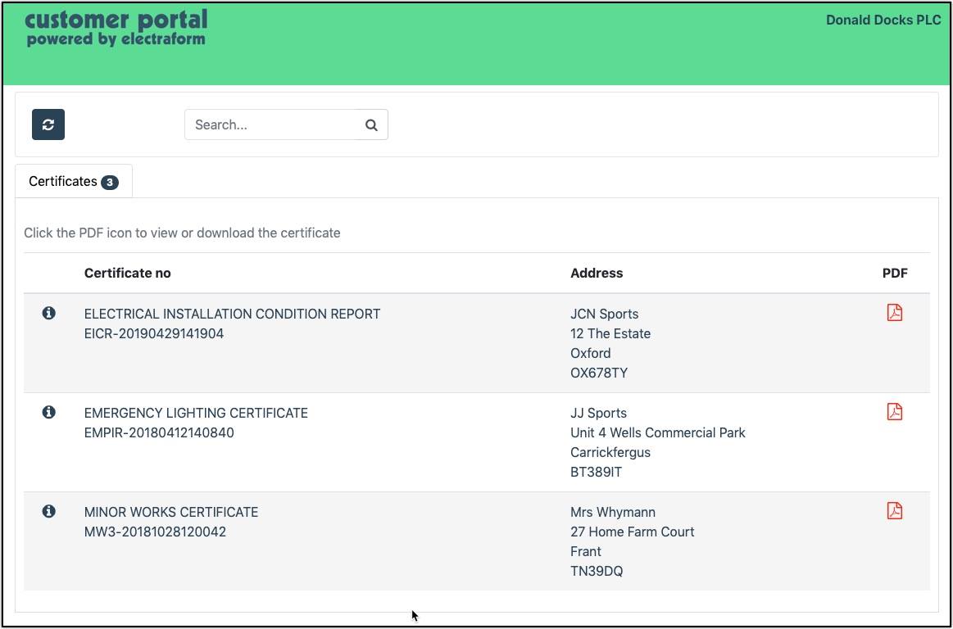Click the Address column header
Viewport: 953px width, 629px height.
[x=597, y=274]
